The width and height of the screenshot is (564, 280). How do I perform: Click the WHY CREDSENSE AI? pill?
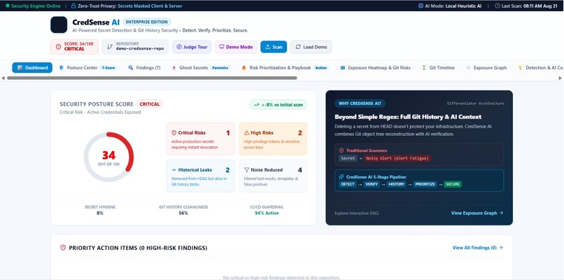[x=360, y=104]
